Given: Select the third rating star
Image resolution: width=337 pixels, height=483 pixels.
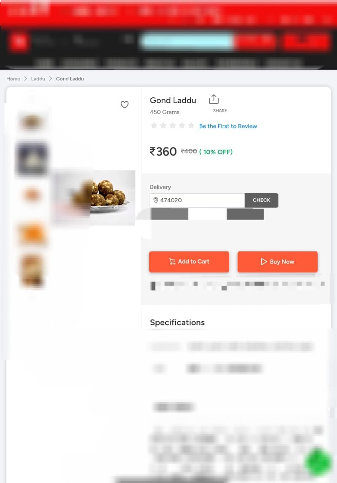Looking at the screenshot, I should [x=173, y=125].
